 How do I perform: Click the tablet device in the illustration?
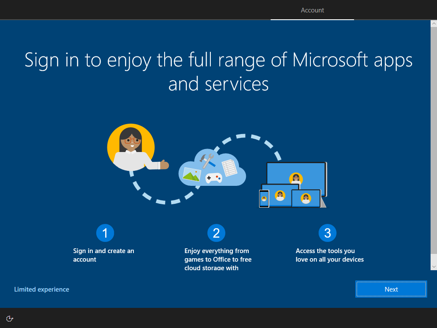281,196
